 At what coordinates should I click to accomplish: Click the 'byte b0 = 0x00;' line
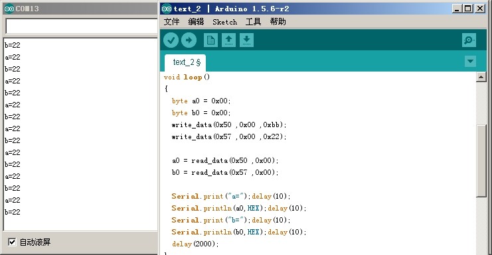201,113
